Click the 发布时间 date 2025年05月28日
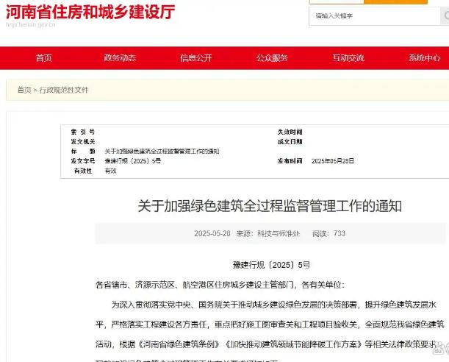Screen dimensions: 449x362 [x=333, y=160]
